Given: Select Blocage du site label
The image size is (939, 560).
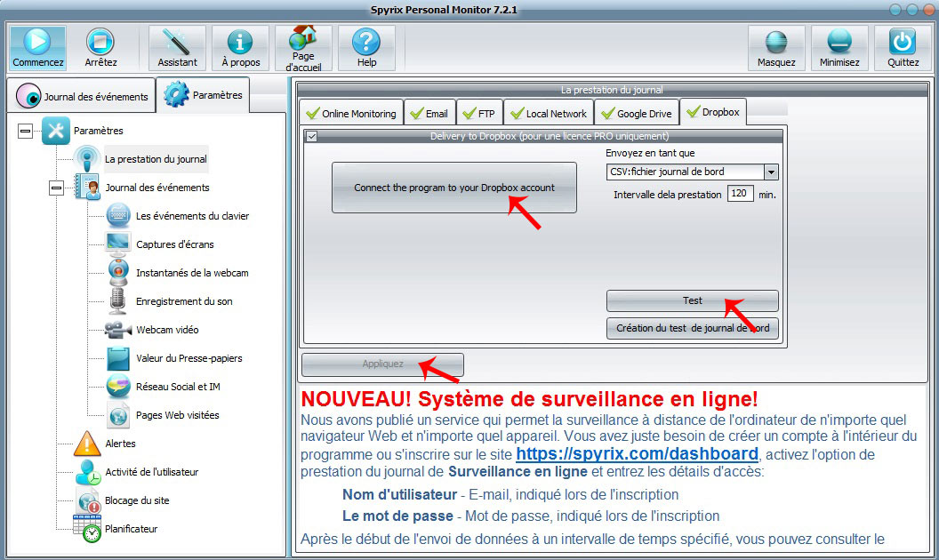Looking at the screenshot, I should [x=137, y=500].
